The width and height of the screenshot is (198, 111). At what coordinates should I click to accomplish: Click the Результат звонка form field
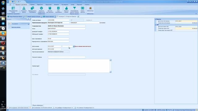[x=67, y=57]
